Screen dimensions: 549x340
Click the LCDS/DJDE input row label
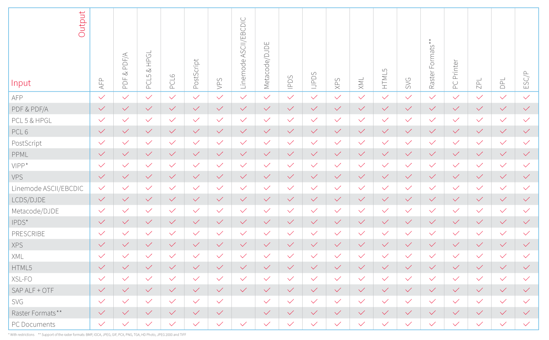point(28,200)
